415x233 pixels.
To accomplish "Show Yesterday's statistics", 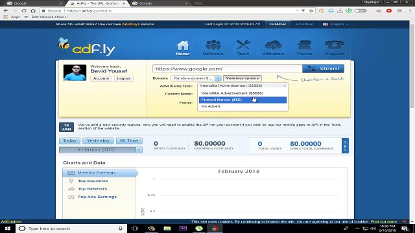I will click(x=98, y=141).
